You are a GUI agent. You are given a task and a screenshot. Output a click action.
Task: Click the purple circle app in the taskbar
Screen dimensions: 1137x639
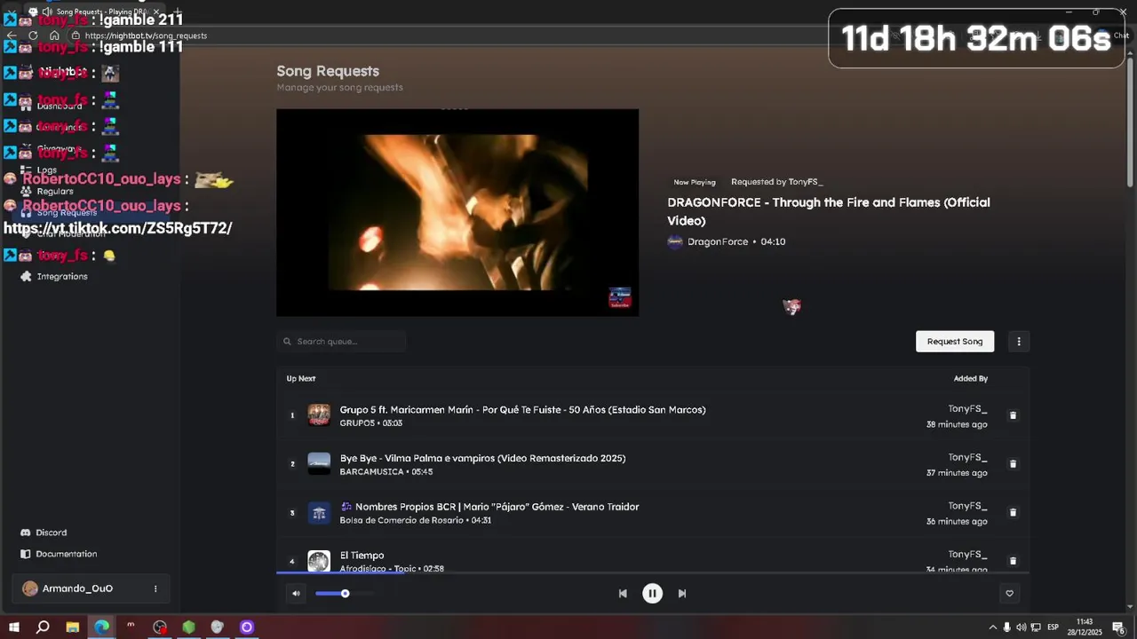click(x=247, y=627)
